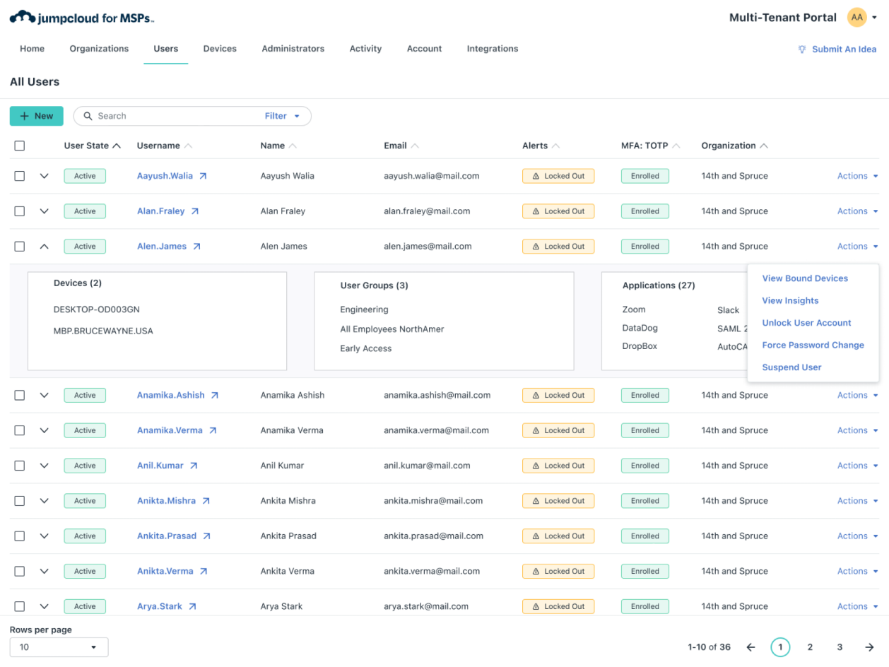Viewport: 889px width, 667px height.
Task: Click the AA avatar in the top right
Action: [856, 17]
